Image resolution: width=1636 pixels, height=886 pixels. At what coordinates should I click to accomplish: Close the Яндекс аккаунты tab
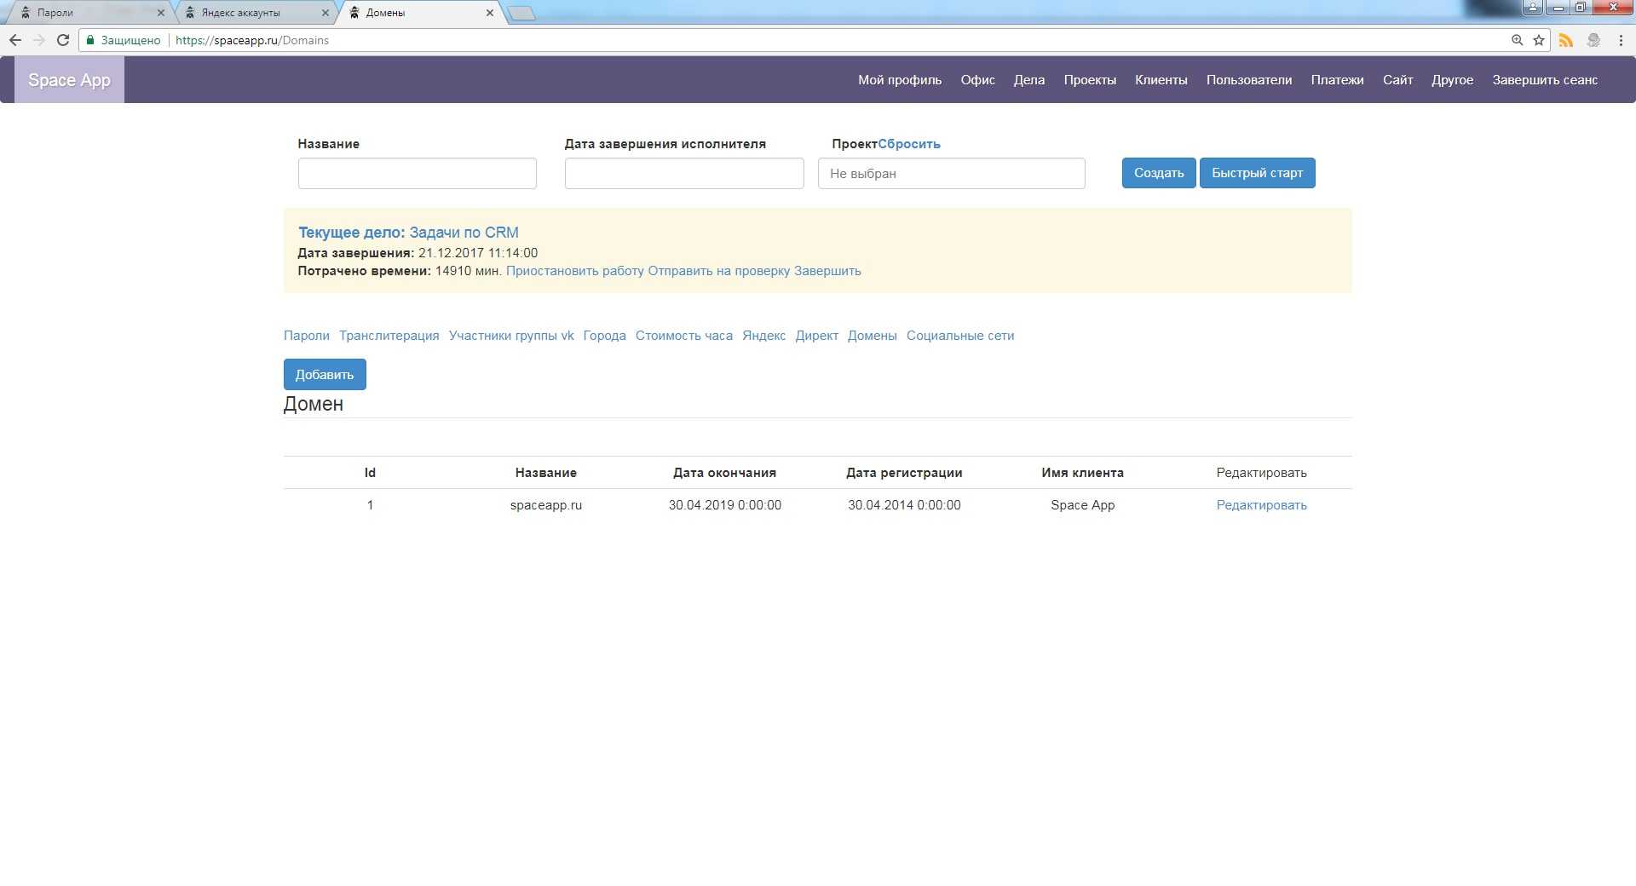click(x=325, y=13)
